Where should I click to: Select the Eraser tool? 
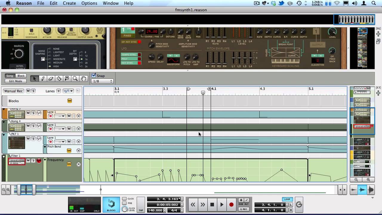51,79
